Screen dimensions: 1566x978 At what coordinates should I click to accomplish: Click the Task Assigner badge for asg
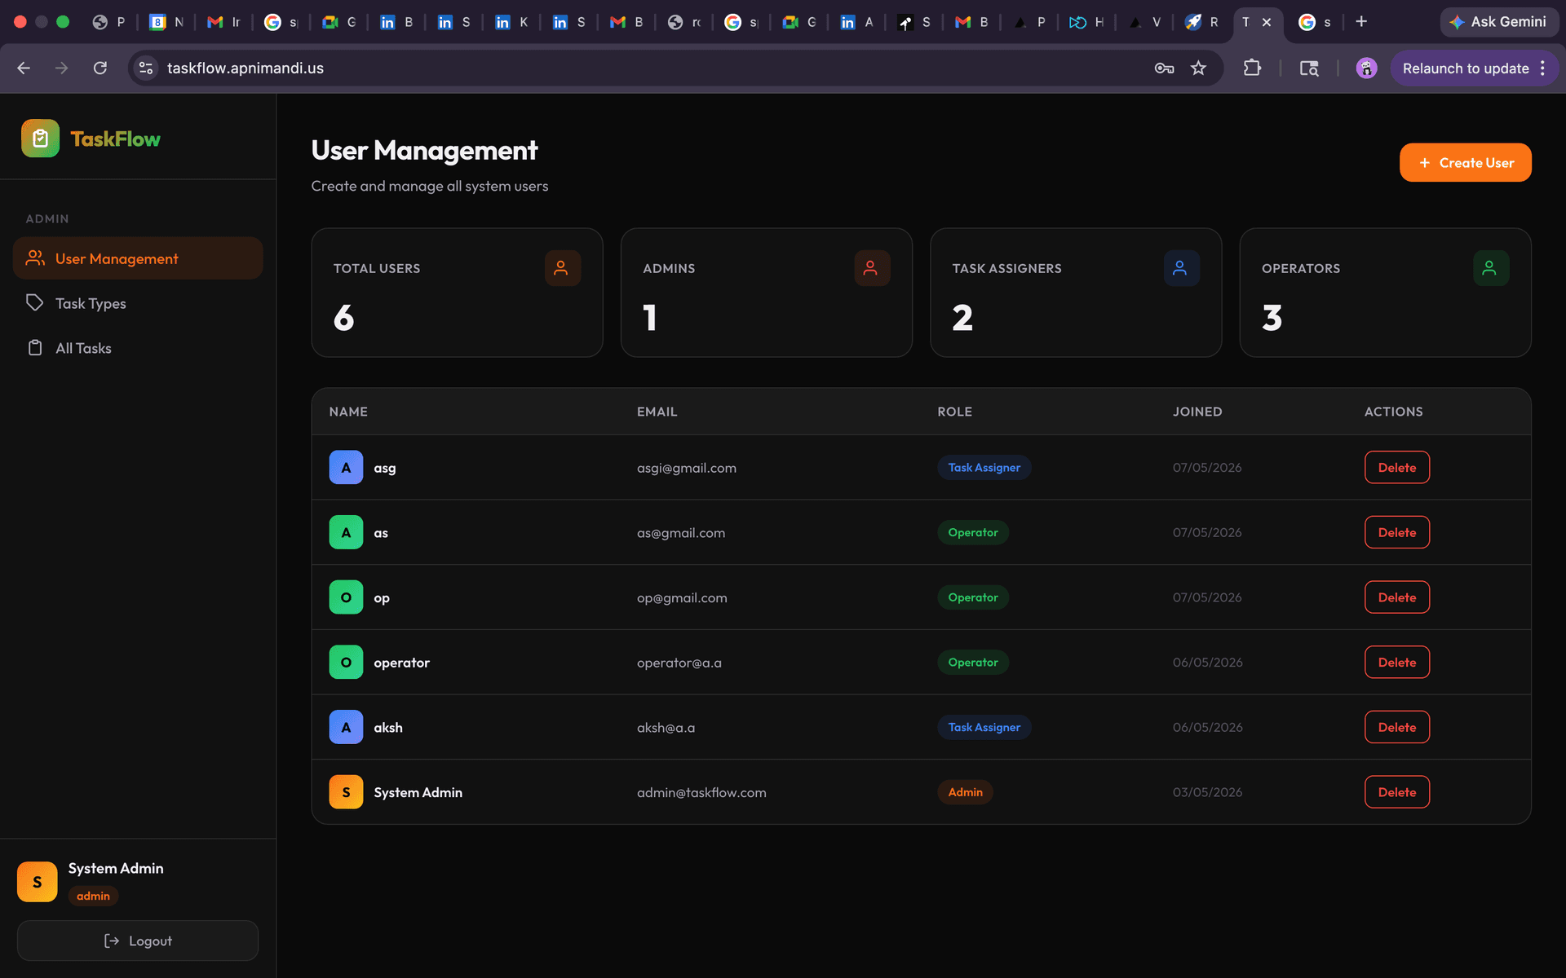984,468
